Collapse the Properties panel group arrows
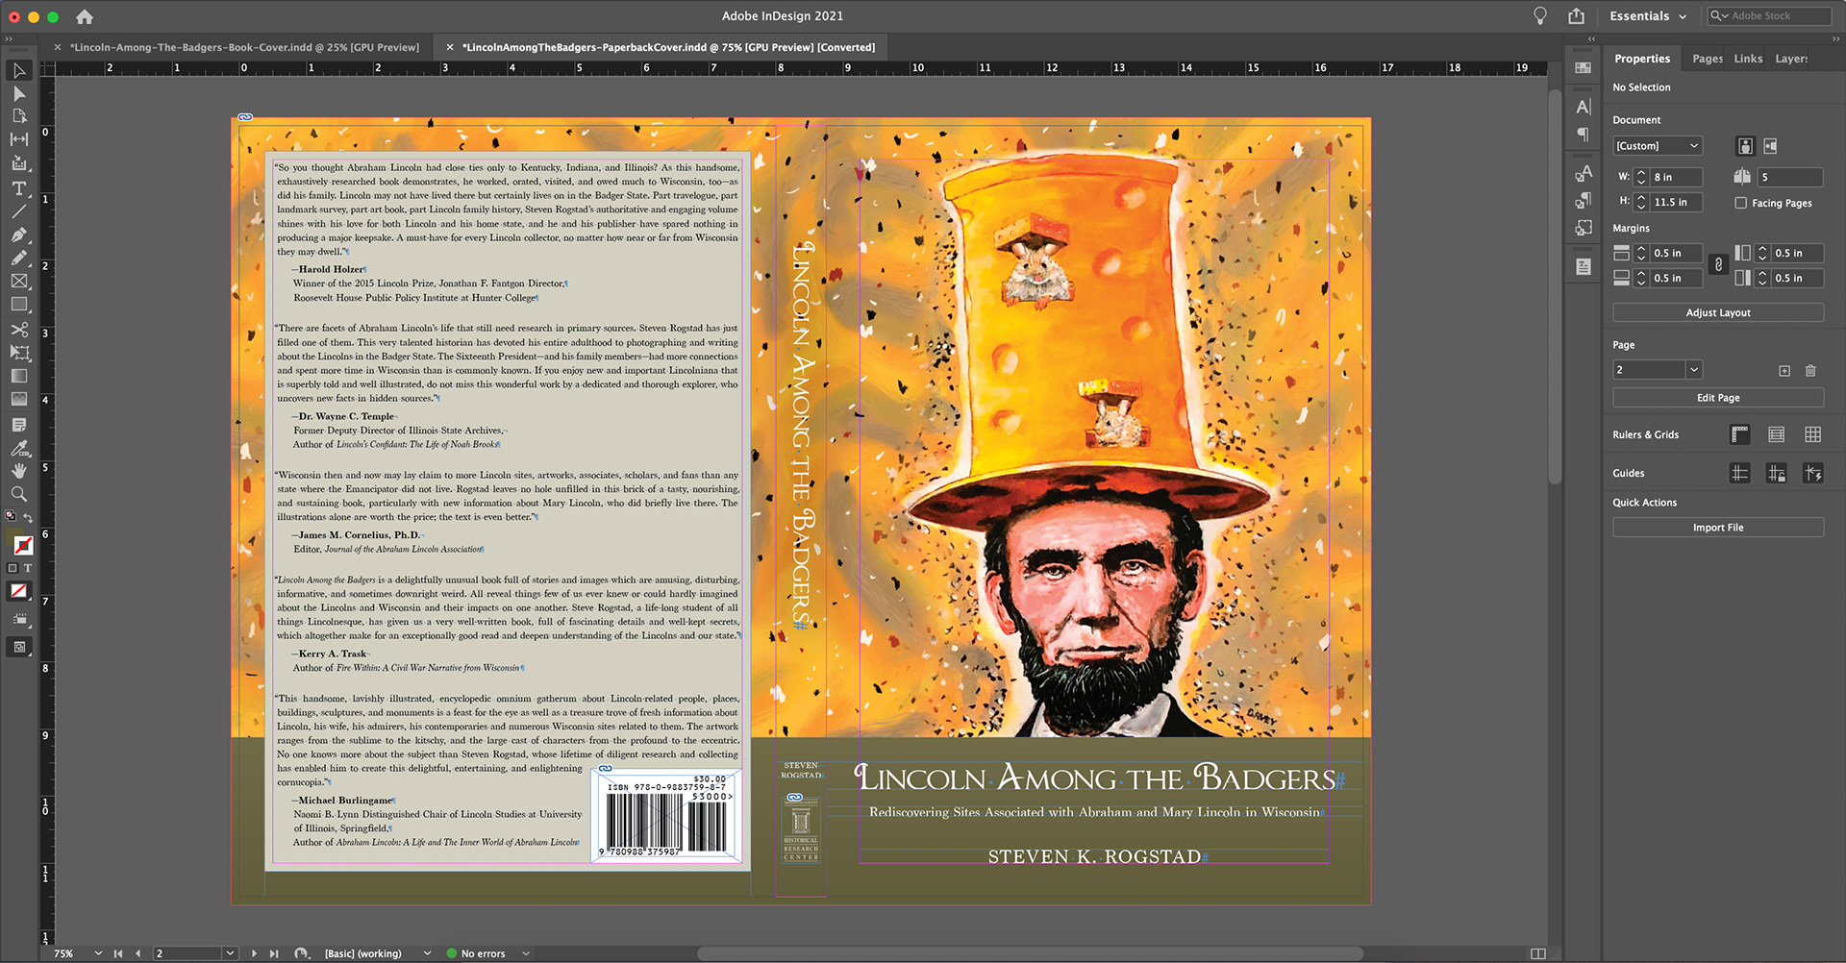This screenshot has width=1846, height=963. pyautogui.click(x=1835, y=38)
